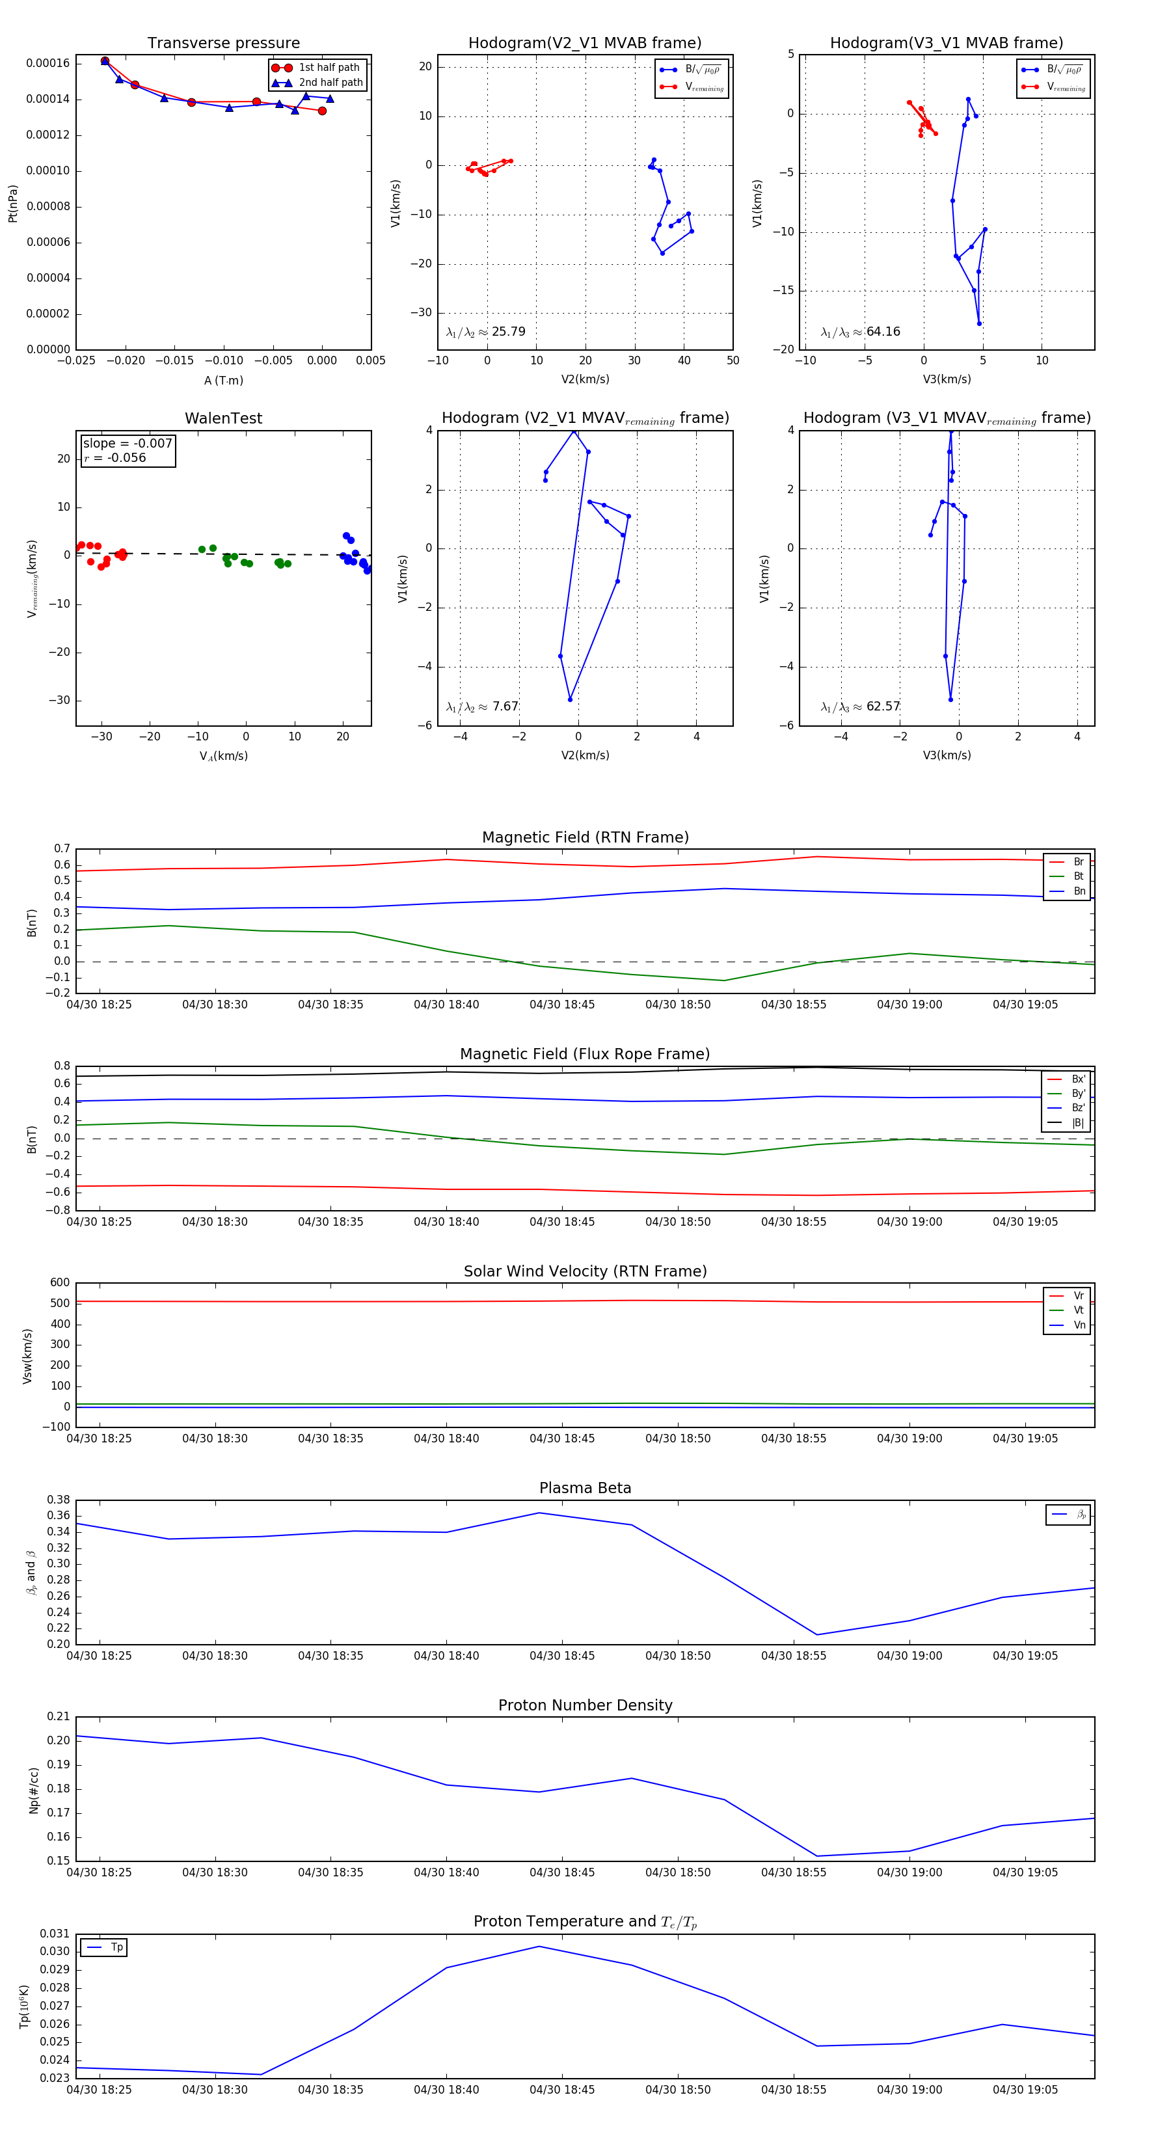This screenshot has height=2147, width=1171.
Task: Click the 'Bt' legend entry
Action: 1068,876
